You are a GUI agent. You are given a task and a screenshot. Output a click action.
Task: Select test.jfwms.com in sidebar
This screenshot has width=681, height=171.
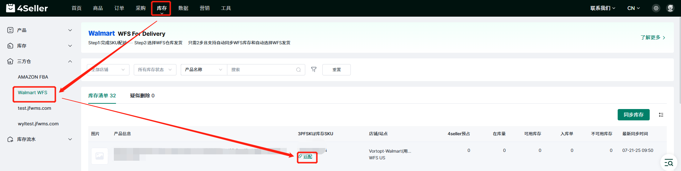pos(35,108)
